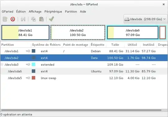Click the linux-swap file system cell

click(x=49, y=78)
